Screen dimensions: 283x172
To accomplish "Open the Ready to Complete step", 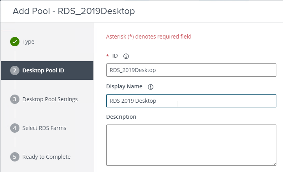I will (x=46, y=157).
